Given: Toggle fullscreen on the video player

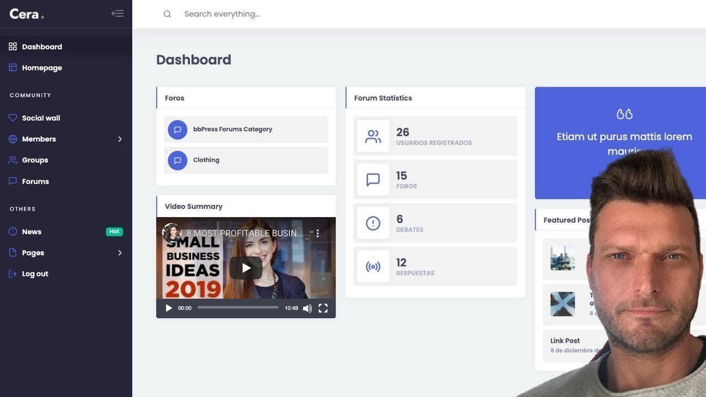Looking at the screenshot, I should tap(323, 308).
